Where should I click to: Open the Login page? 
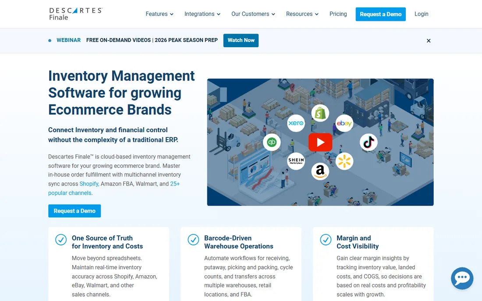421,14
